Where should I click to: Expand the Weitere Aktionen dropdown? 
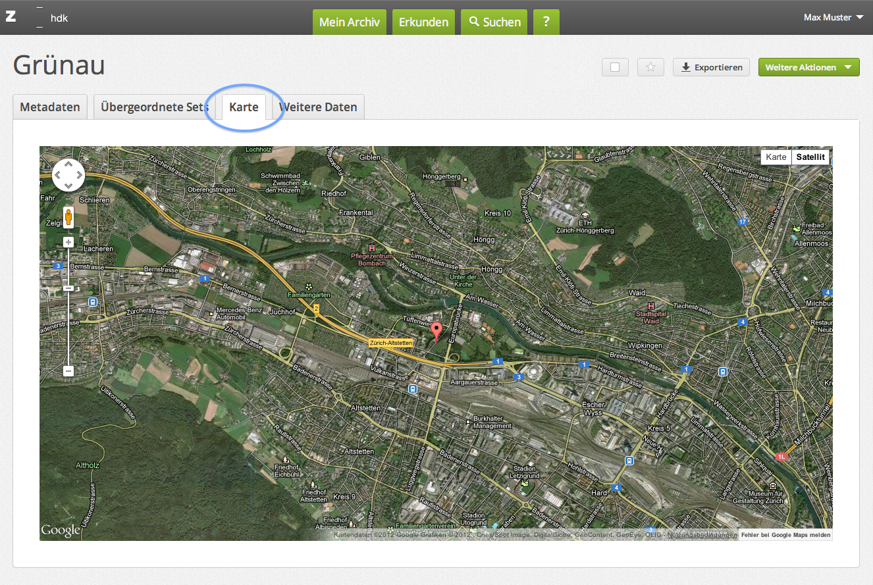pyautogui.click(x=808, y=67)
